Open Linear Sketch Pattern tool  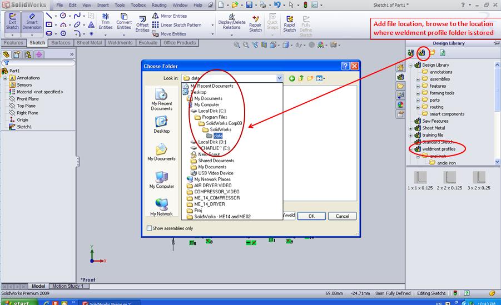coord(177,25)
